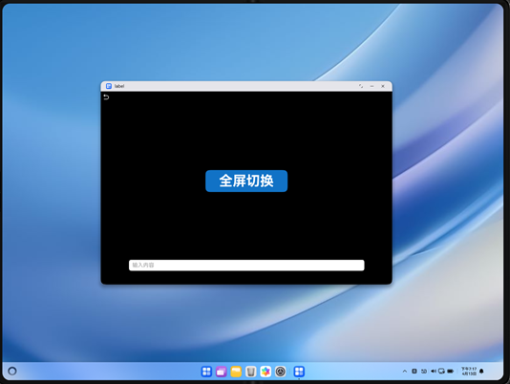This screenshot has width=510, height=384.
Task: Click the label app icon in title bar
Action: (109, 86)
